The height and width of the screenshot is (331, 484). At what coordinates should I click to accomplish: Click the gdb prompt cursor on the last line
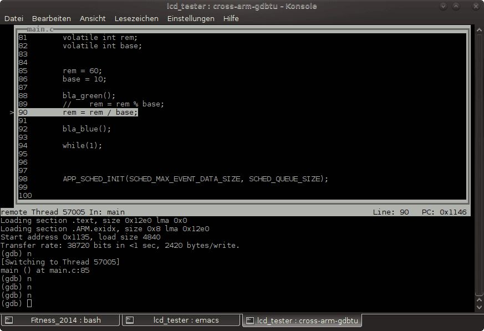29,303
